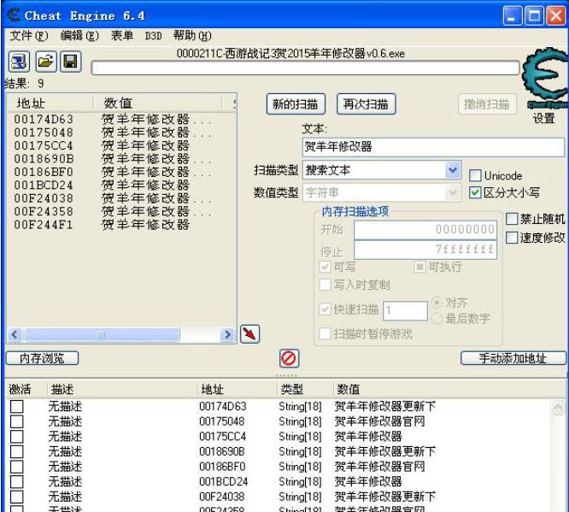
Task: Click the fast scan alignment value field
Action: pos(405,310)
